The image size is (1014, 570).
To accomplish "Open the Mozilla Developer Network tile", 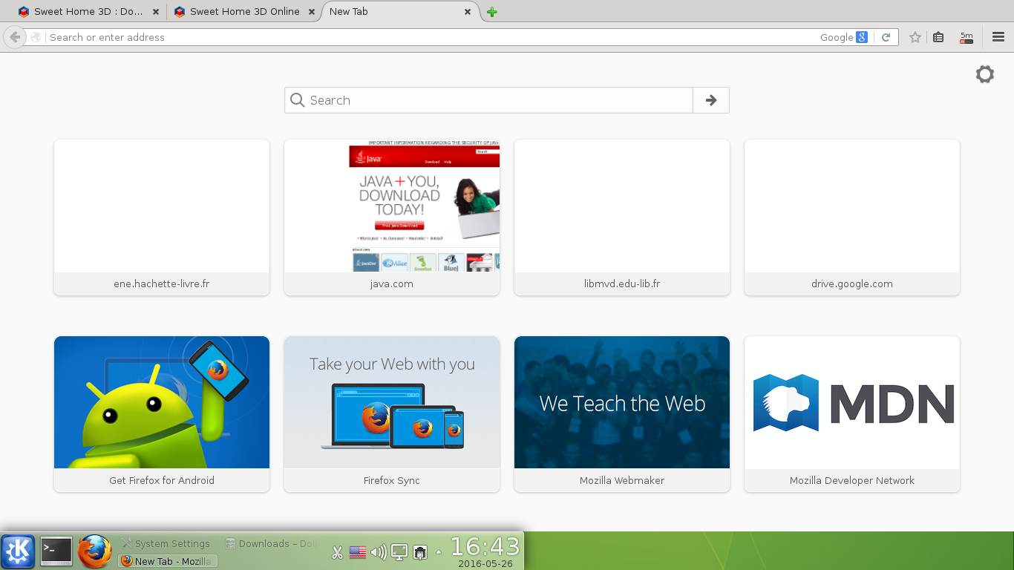I will (x=852, y=414).
